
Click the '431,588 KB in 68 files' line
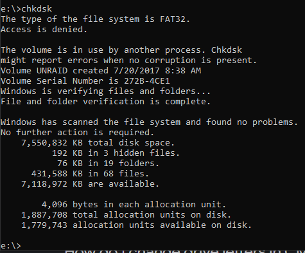tap(90, 174)
